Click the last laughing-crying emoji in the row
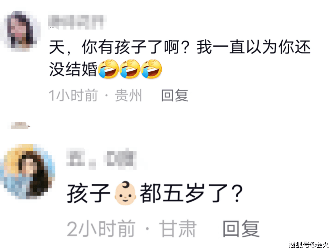 click(151, 69)
